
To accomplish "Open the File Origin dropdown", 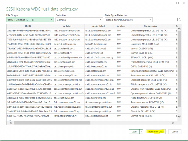I will [30, 20].
